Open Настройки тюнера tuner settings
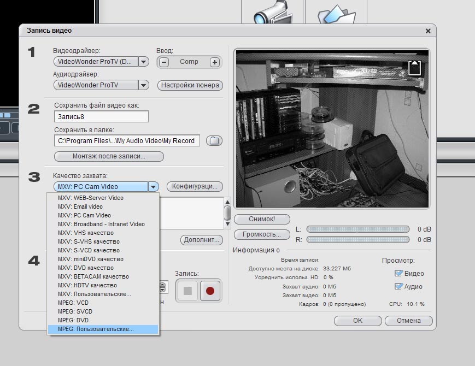 [x=190, y=85]
